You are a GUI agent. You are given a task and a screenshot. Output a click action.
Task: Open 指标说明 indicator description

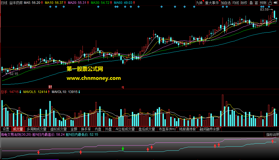[272, 135]
